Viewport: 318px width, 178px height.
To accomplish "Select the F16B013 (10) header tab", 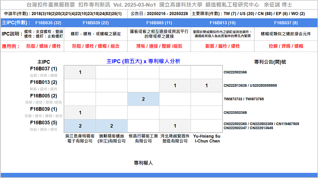I will point(222,23).
